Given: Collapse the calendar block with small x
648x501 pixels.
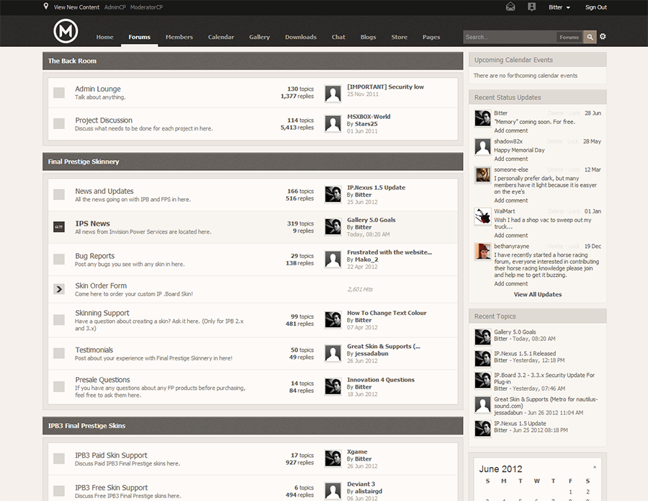Looking at the screenshot, I should tap(595, 467).
